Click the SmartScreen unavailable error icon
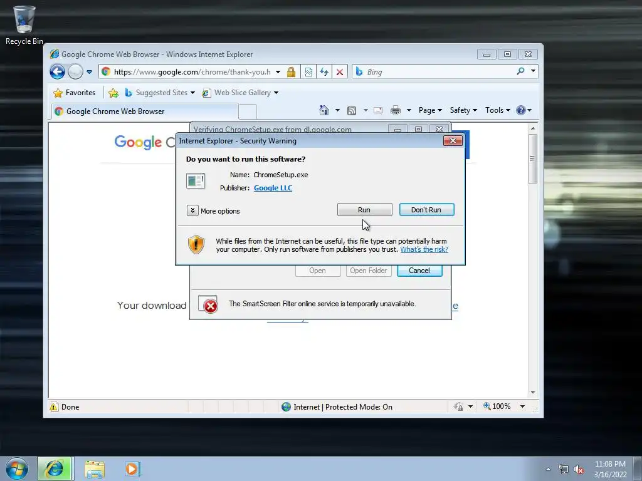The height and width of the screenshot is (481, 642). coord(208,304)
